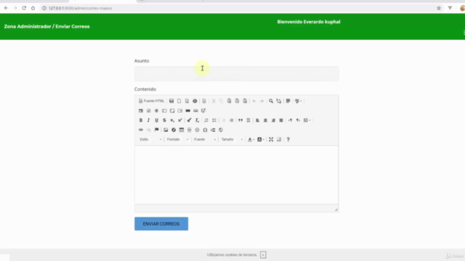
Task: Click the Save icon in editor toolbar
Action: 171,101
